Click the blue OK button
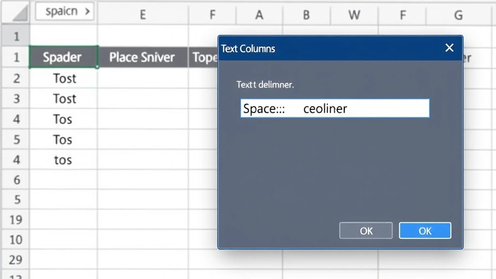 pyautogui.click(x=425, y=231)
